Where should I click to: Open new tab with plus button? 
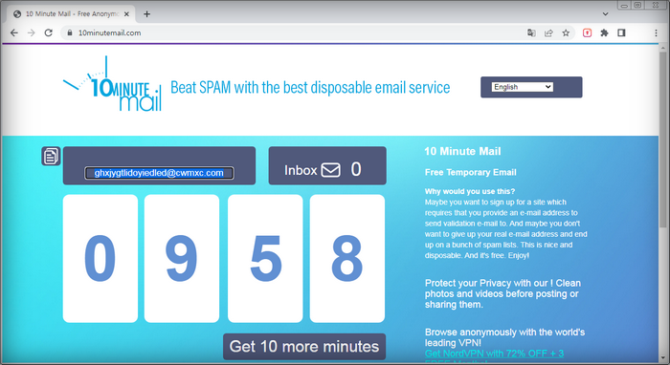[146, 14]
